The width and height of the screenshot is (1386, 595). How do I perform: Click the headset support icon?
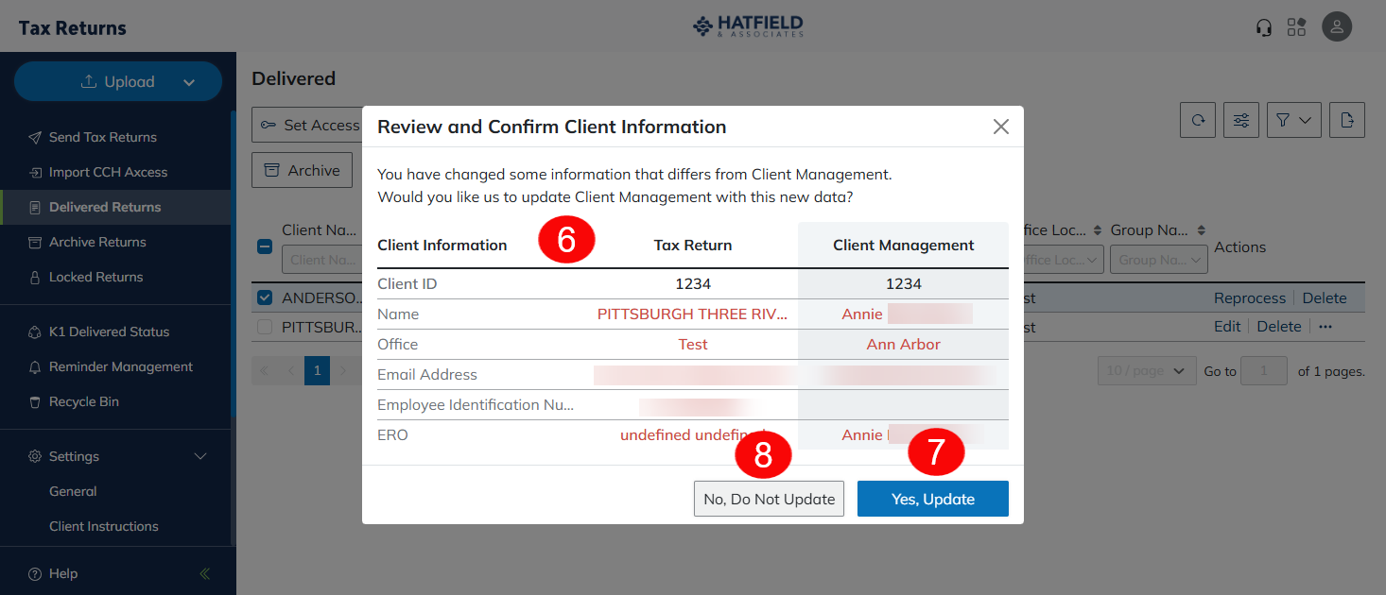(x=1264, y=27)
